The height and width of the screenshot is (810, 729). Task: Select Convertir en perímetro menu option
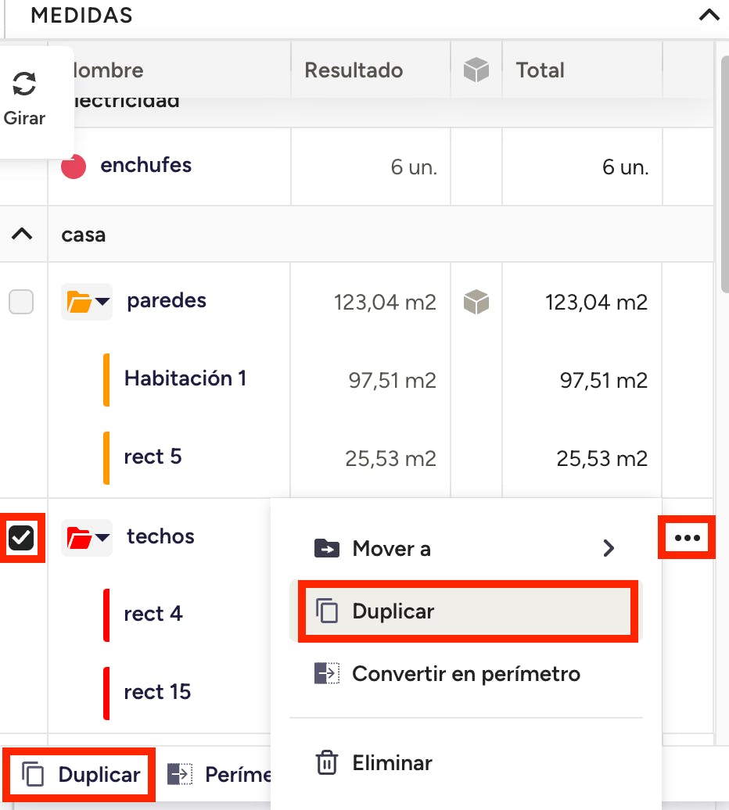click(465, 674)
